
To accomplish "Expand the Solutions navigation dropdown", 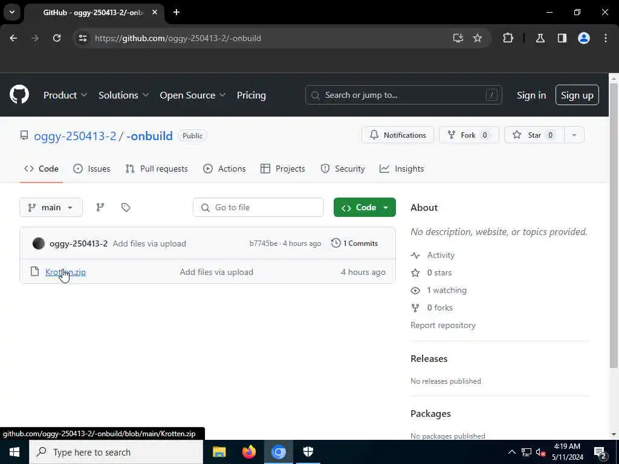I will pyautogui.click(x=123, y=95).
